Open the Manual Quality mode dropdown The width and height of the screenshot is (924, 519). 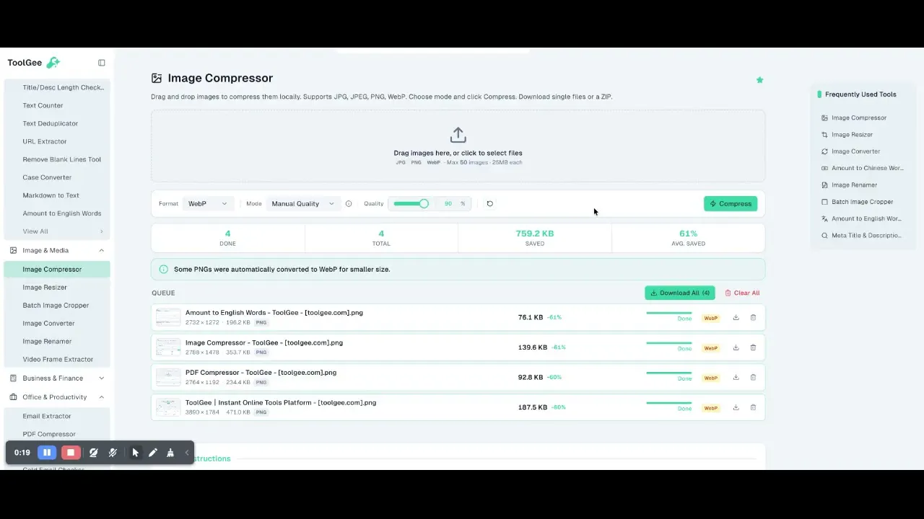[x=303, y=204]
